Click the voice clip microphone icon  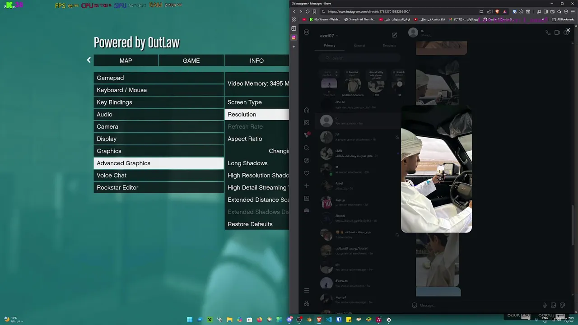click(545, 305)
